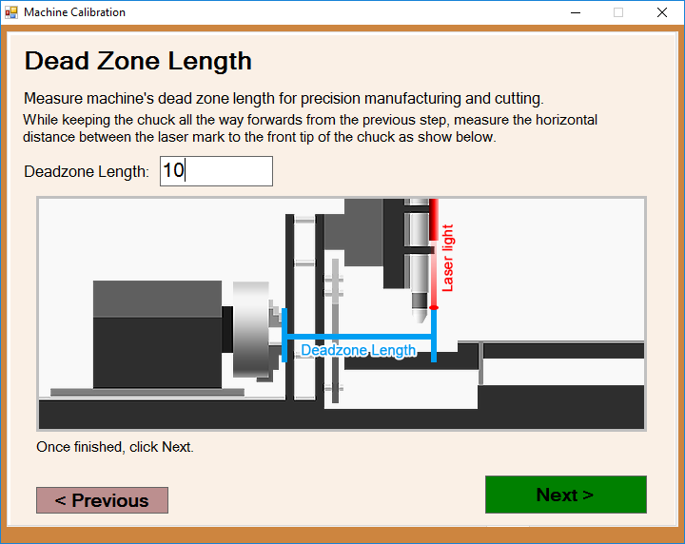Click the disabled maximize button
The height and width of the screenshot is (544, 685).
(618, 12)
